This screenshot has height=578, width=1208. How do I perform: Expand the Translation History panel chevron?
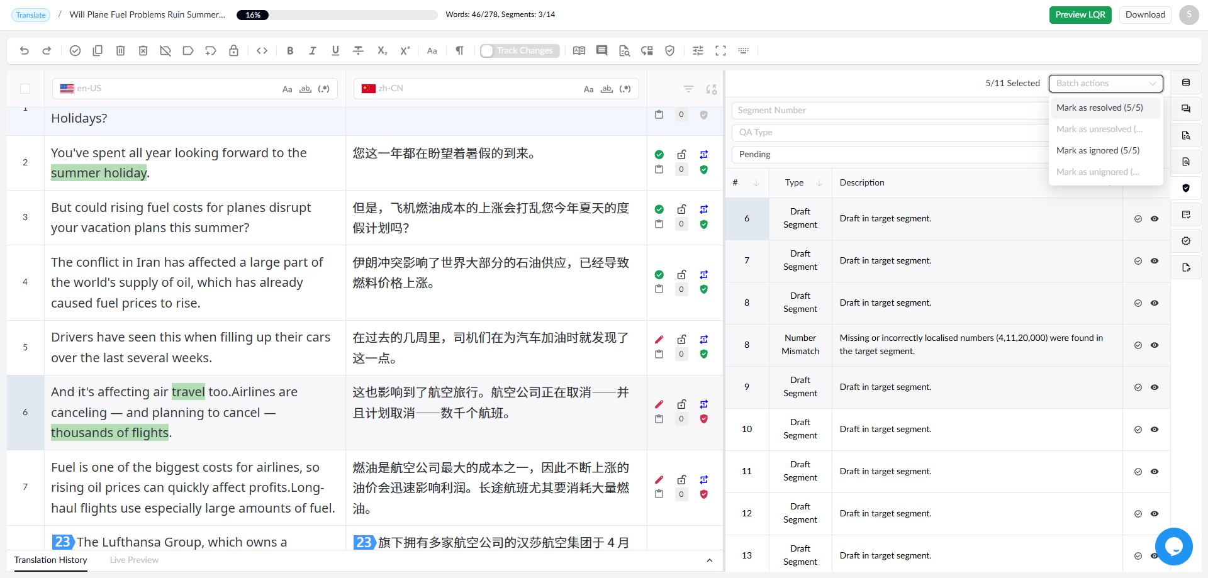pyautogui.click(x=710, y=560)
